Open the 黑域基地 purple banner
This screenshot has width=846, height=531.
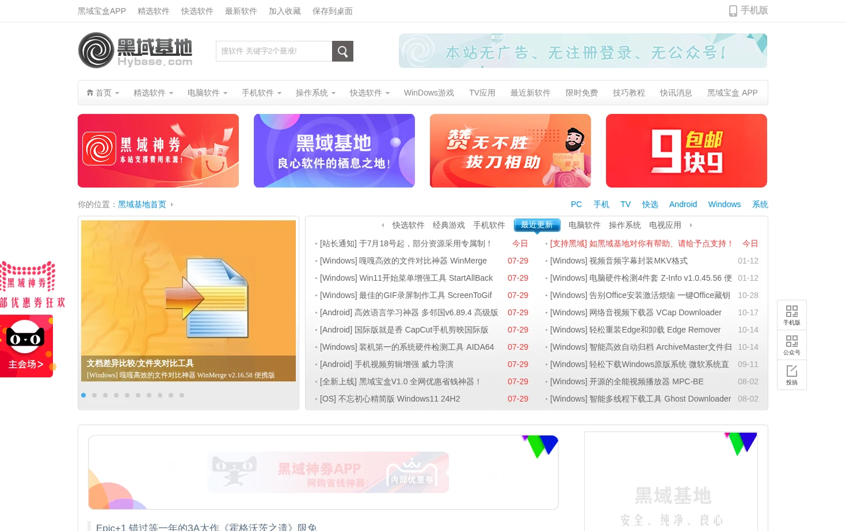pos(334,151)
